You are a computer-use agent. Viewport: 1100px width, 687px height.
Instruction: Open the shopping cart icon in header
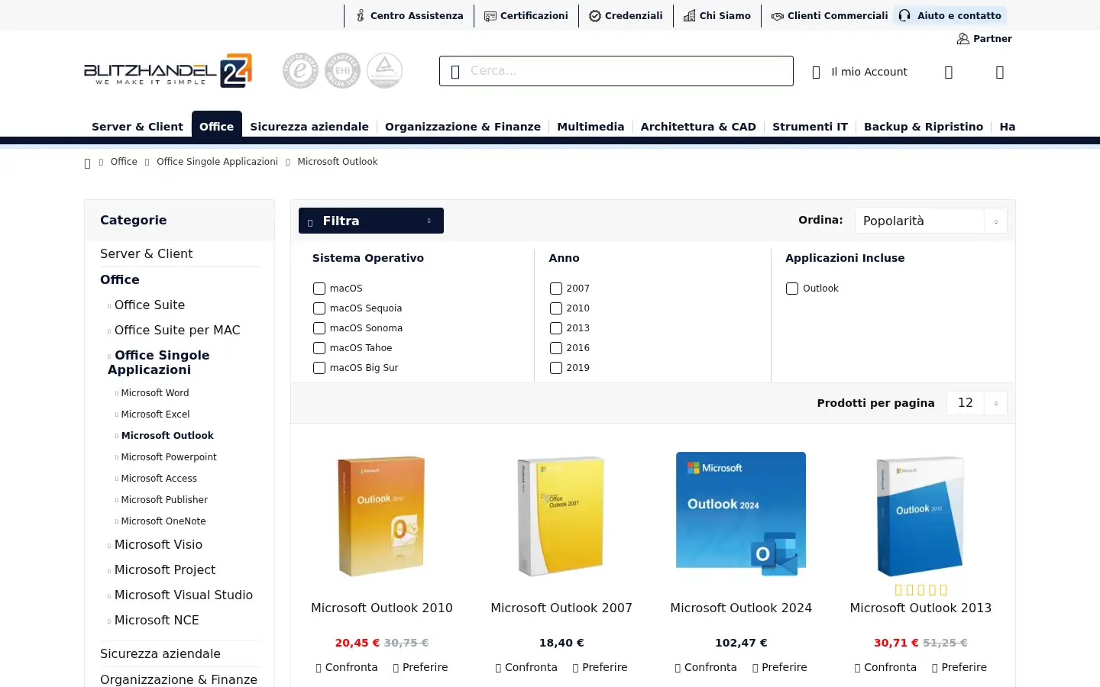click(1000, 73)
